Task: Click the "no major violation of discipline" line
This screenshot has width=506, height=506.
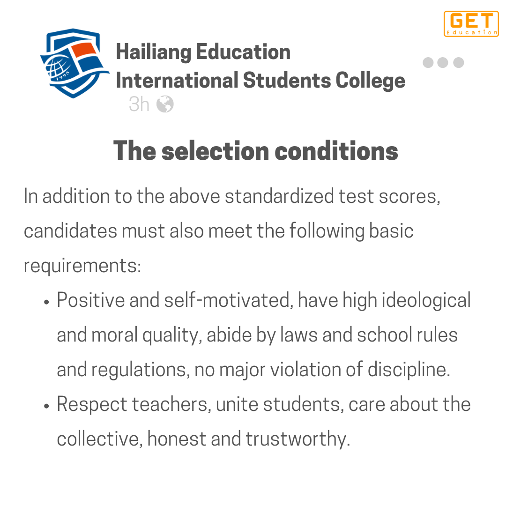Action: coord(253,370)
